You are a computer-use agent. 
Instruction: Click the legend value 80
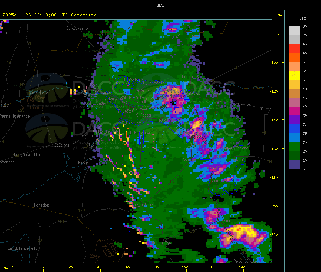point(305,26)
